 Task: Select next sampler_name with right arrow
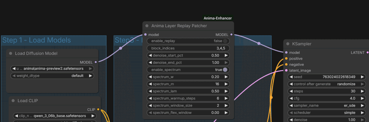pyautogui.click(x=362, y=106)
